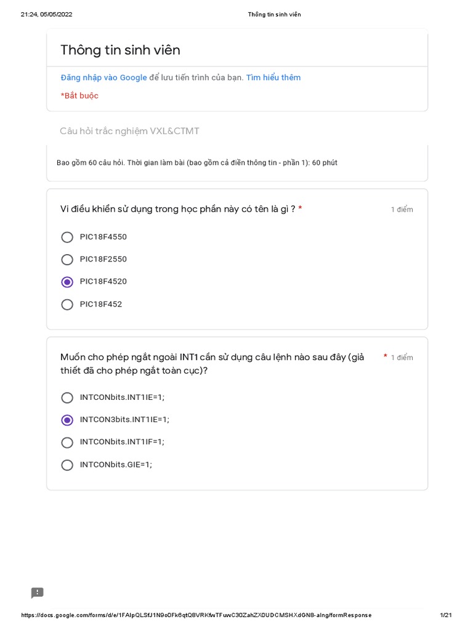Choose INTCON3bits.INT1IE=1; radio button

[x=67, y=420]
